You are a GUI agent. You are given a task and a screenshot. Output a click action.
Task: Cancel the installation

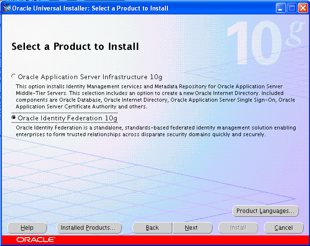tap(284, 228)
